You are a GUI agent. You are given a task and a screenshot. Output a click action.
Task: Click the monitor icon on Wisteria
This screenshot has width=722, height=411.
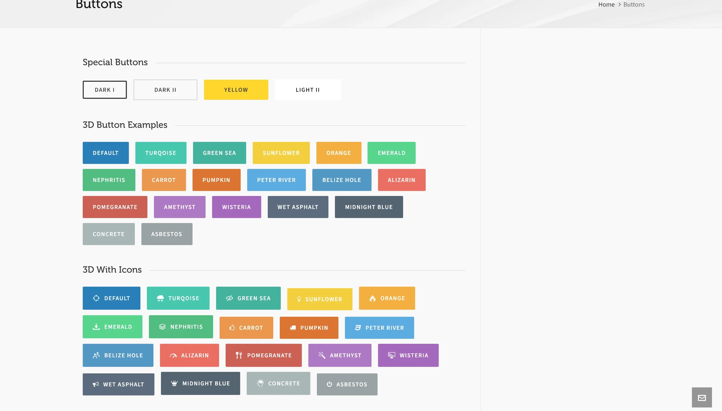[x=391, y=355]
